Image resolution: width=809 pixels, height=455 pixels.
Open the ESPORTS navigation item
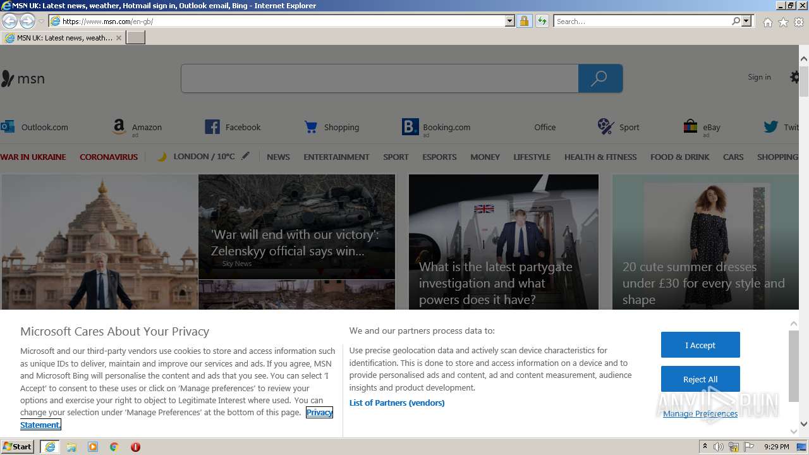click(439, 157)
